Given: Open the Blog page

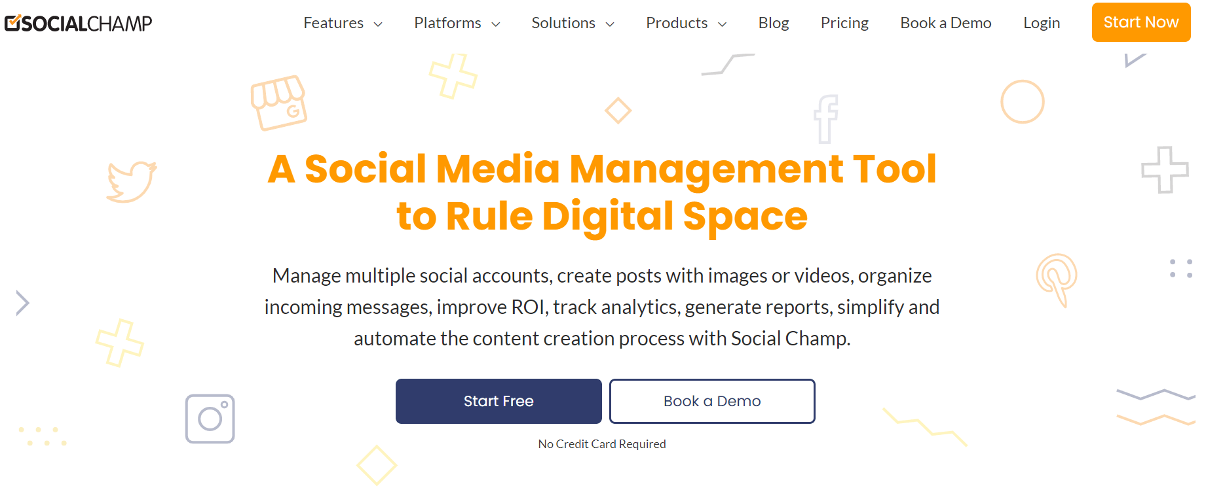Looking at the screenshot, I should click(x=774, y=23).
